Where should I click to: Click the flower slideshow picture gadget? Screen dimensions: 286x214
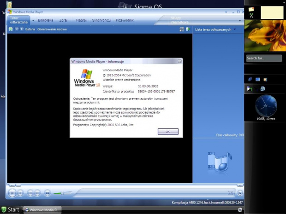click(265, 36)
